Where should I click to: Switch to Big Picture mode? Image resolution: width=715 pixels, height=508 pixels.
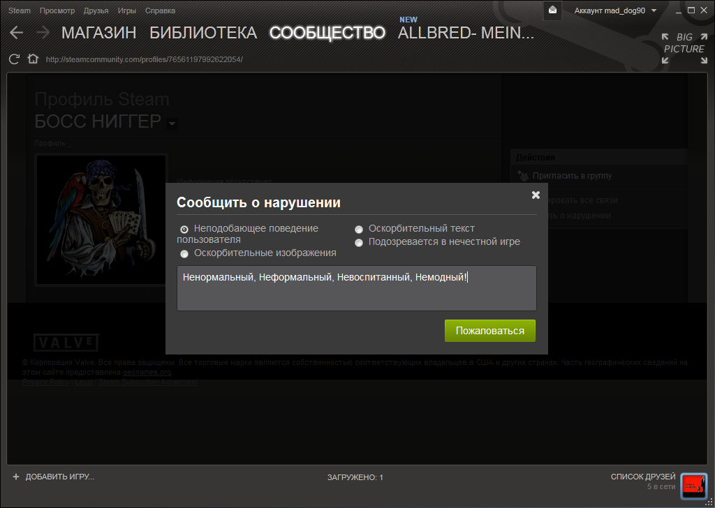[684, 48]
